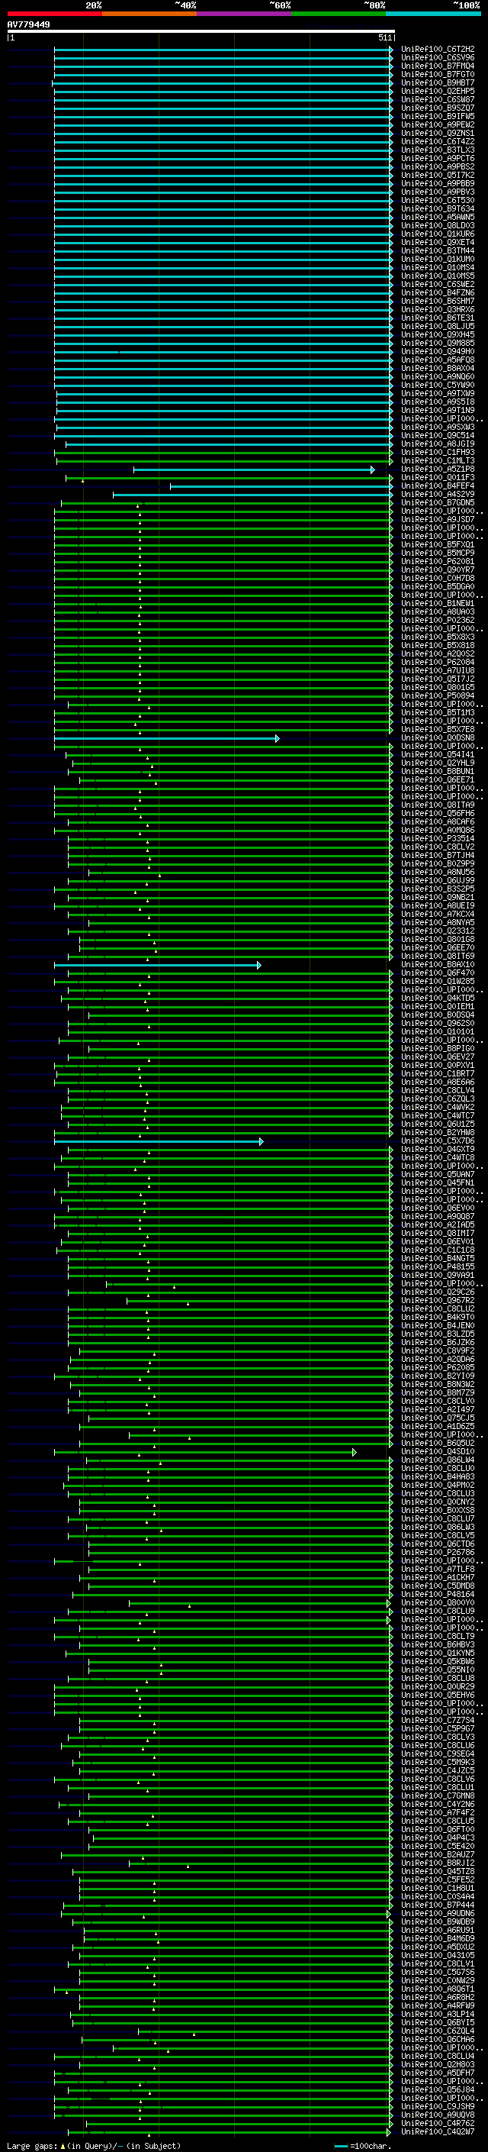Select hit UniRef100_B7GDN5
Image resolution: width=488 pixels, height=2152 pixels.
coord(437,502)
